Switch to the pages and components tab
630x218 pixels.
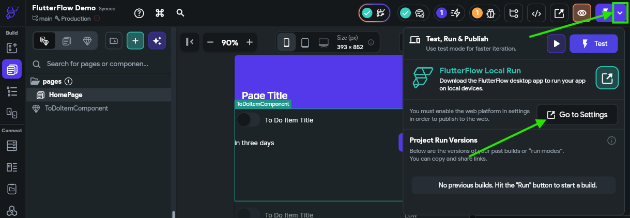(x=44, y=41)
